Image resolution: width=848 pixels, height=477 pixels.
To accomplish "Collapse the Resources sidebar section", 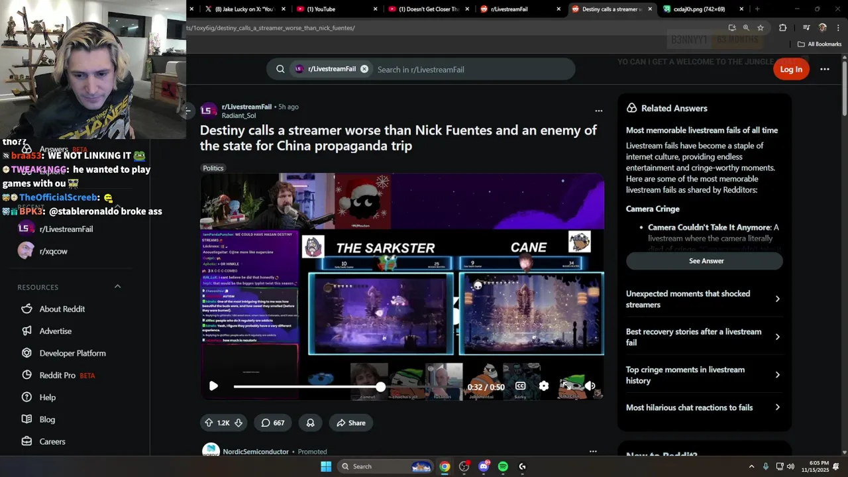I will click(118, 287).
